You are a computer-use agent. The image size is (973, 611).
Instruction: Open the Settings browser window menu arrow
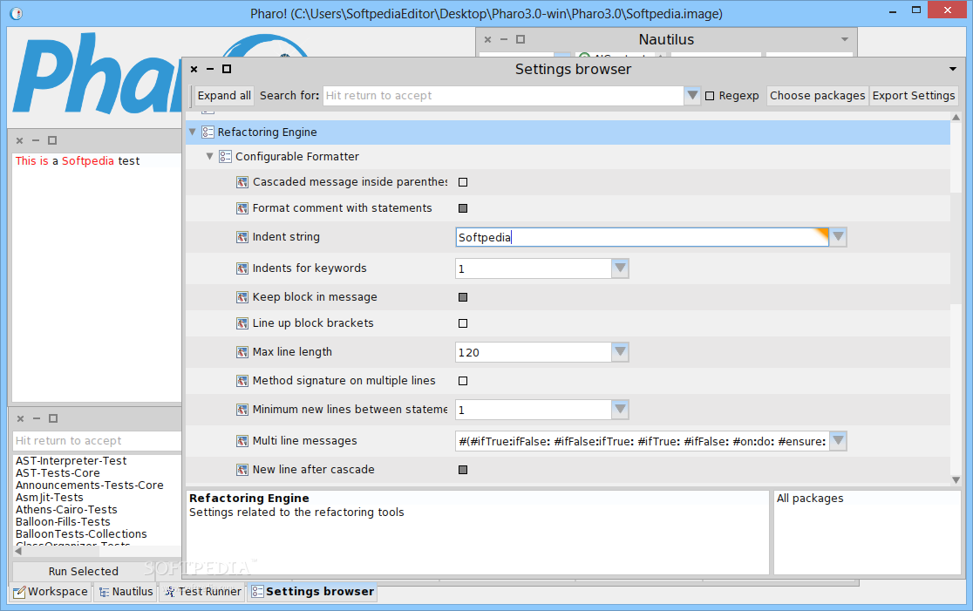click(953, 69)
